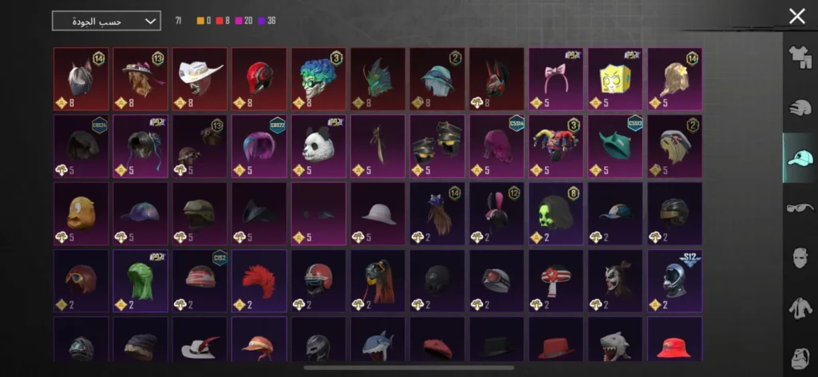
Task: Pick the blue-haired clown mask item
Action: (318, 79)
